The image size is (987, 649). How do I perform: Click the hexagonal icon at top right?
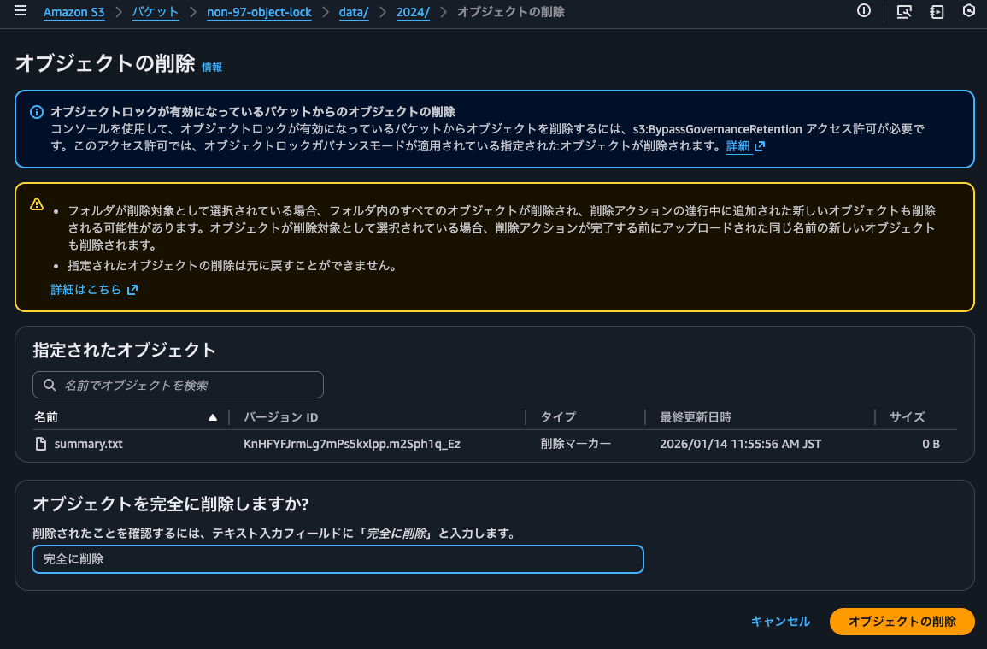(x=969, y=12)
